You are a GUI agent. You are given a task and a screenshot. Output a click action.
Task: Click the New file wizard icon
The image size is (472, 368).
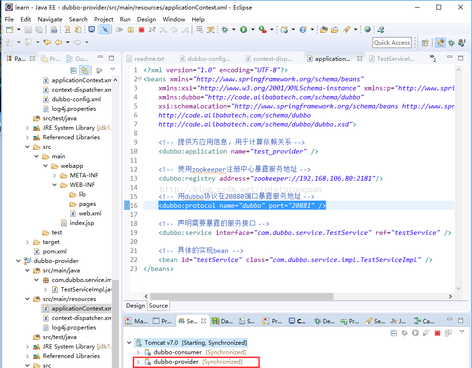(x=10, y=29)
